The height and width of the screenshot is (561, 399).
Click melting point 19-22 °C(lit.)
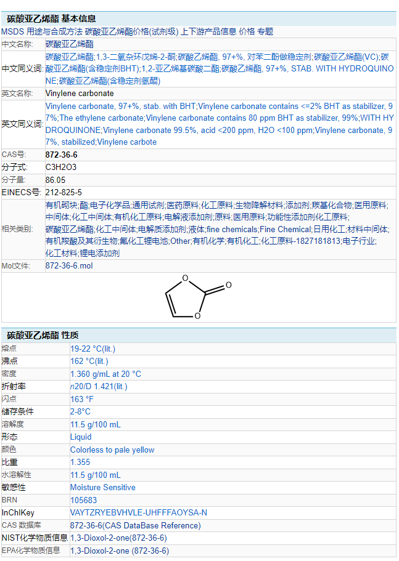point(93,349)
